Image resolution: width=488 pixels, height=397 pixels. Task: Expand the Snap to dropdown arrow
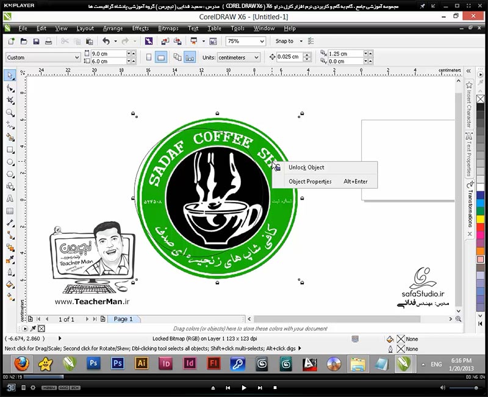tap(301, 41)
